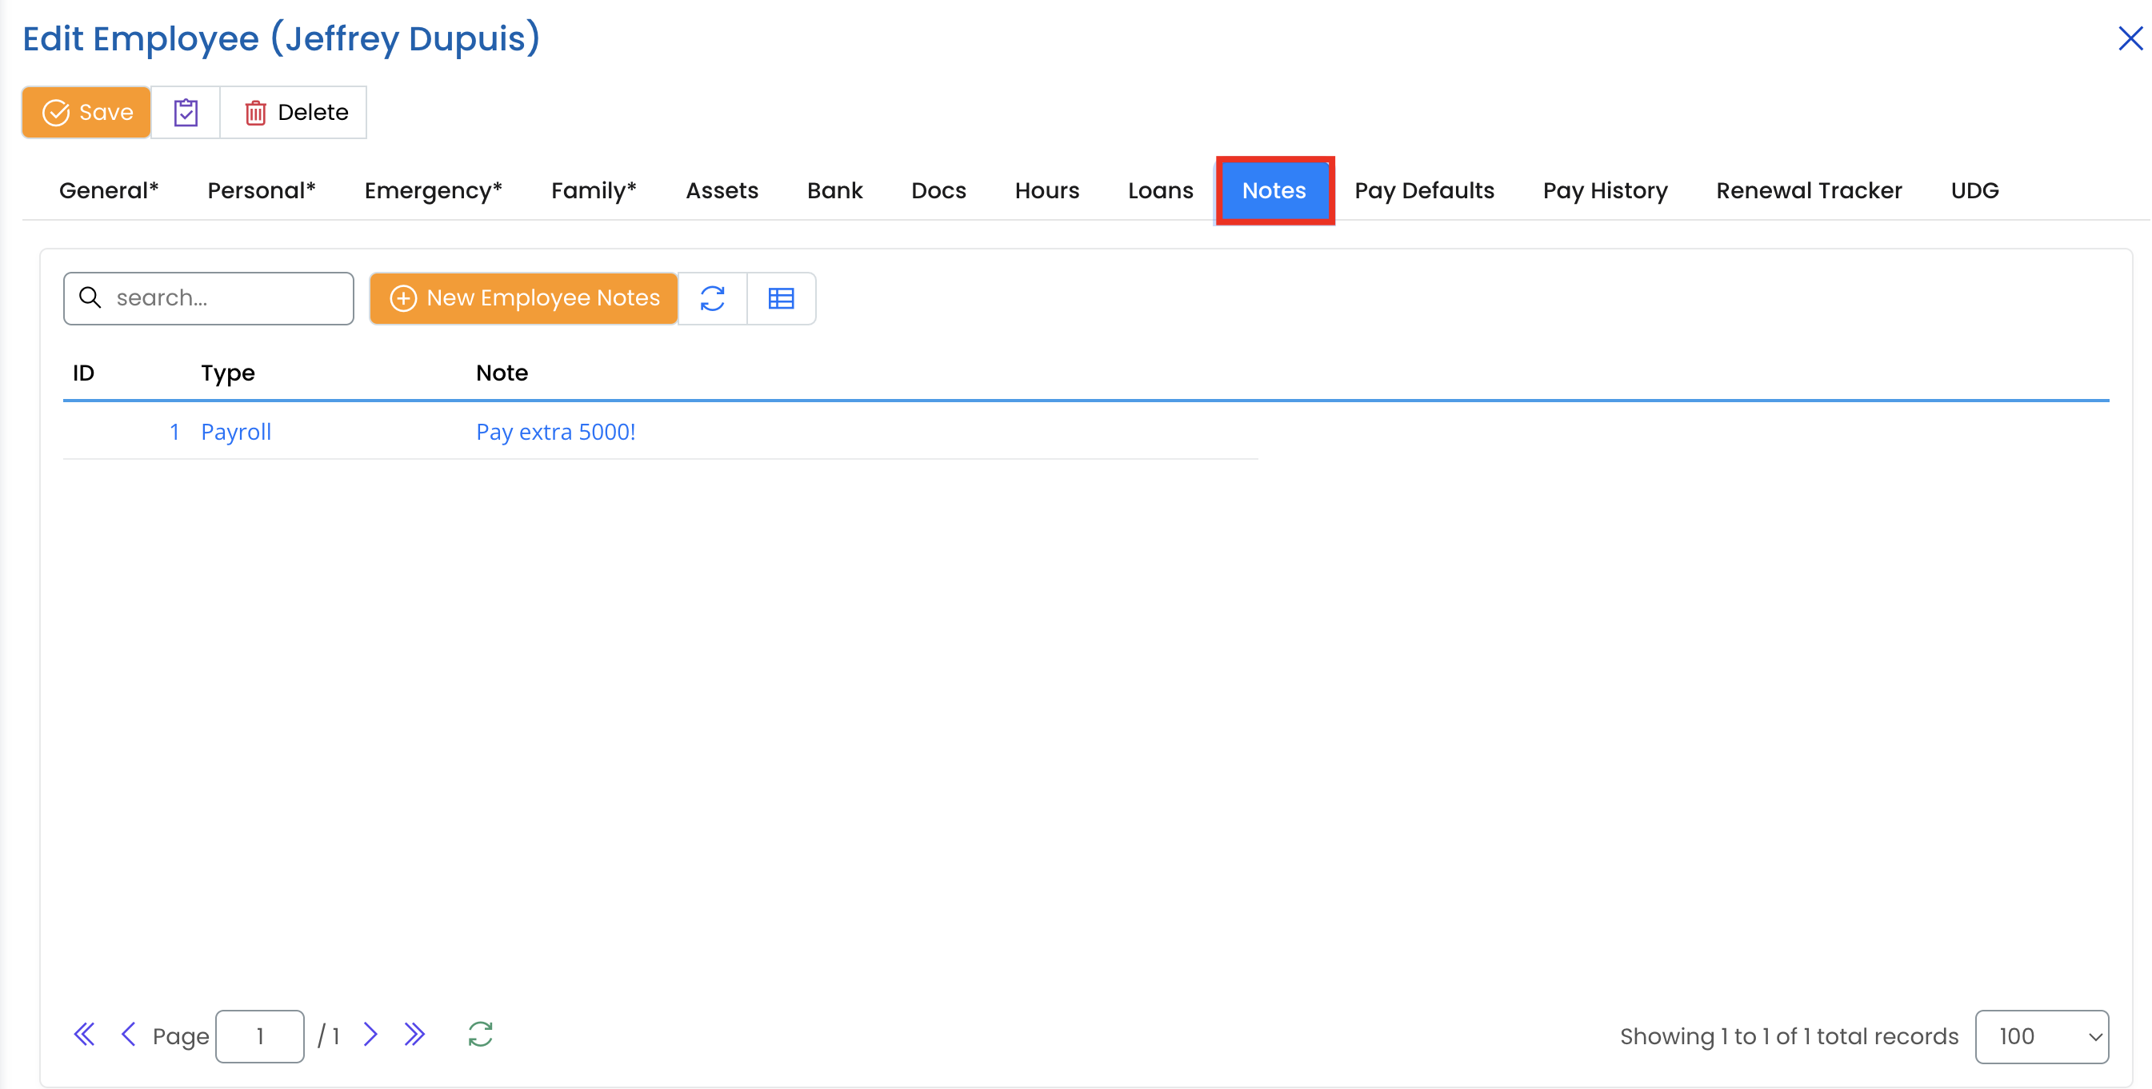Go to the first page of records
2152x1089 pixels.
84,1035
